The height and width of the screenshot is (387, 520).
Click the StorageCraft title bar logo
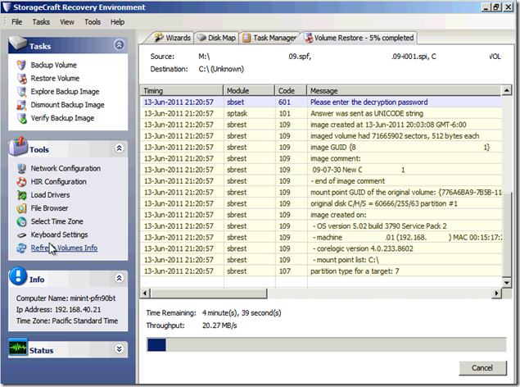(7, 7)
